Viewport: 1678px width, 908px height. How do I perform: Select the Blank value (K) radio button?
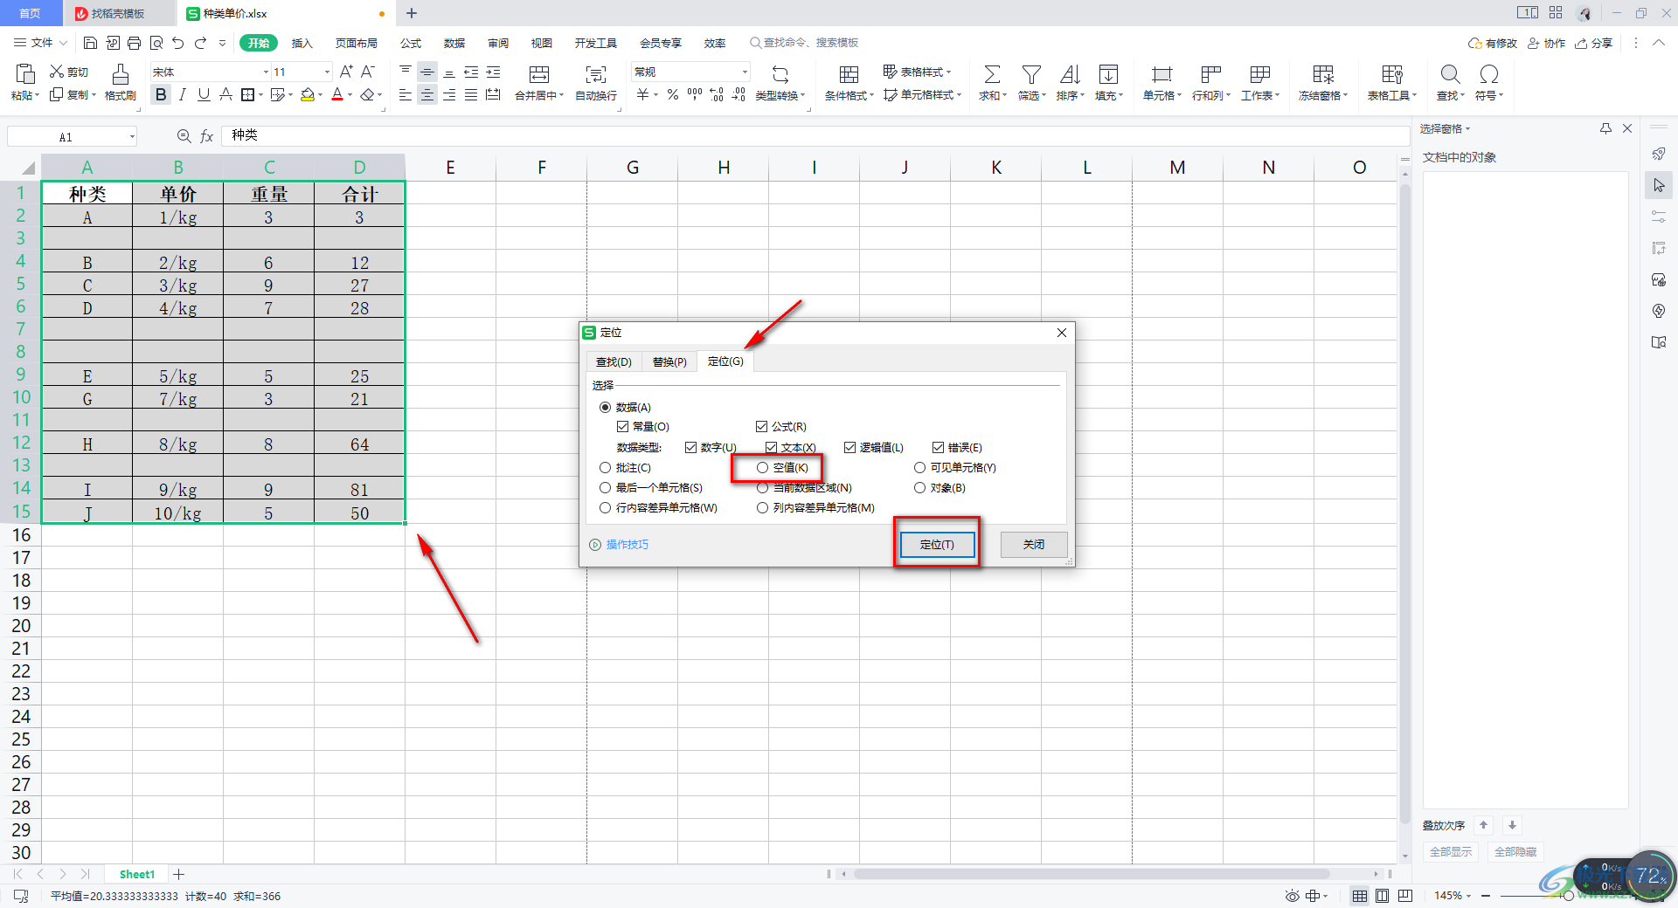coord(762,468)
